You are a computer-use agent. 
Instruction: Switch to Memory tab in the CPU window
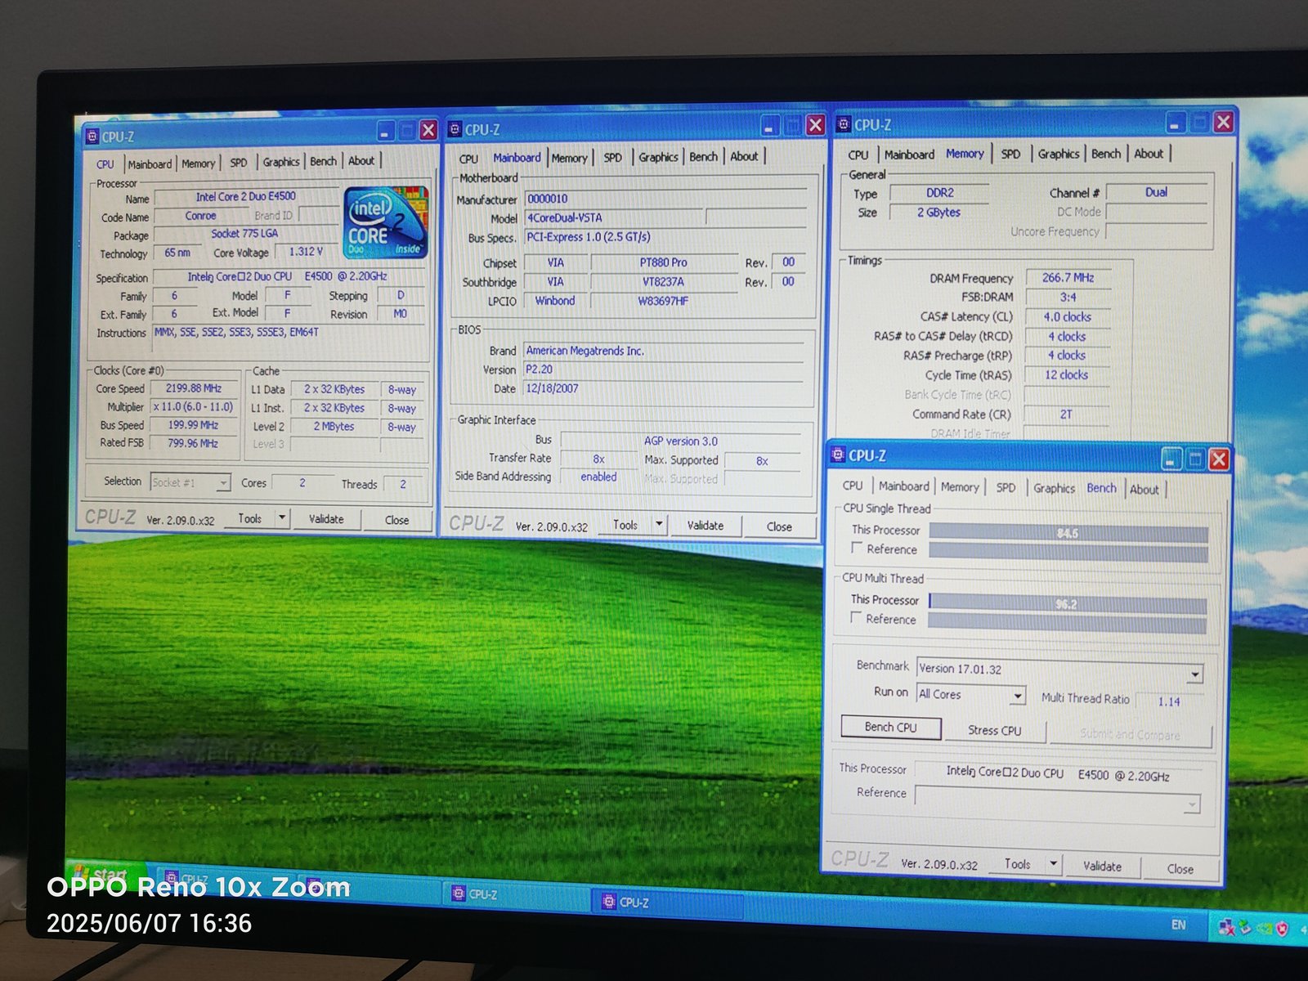coord(199,163)
